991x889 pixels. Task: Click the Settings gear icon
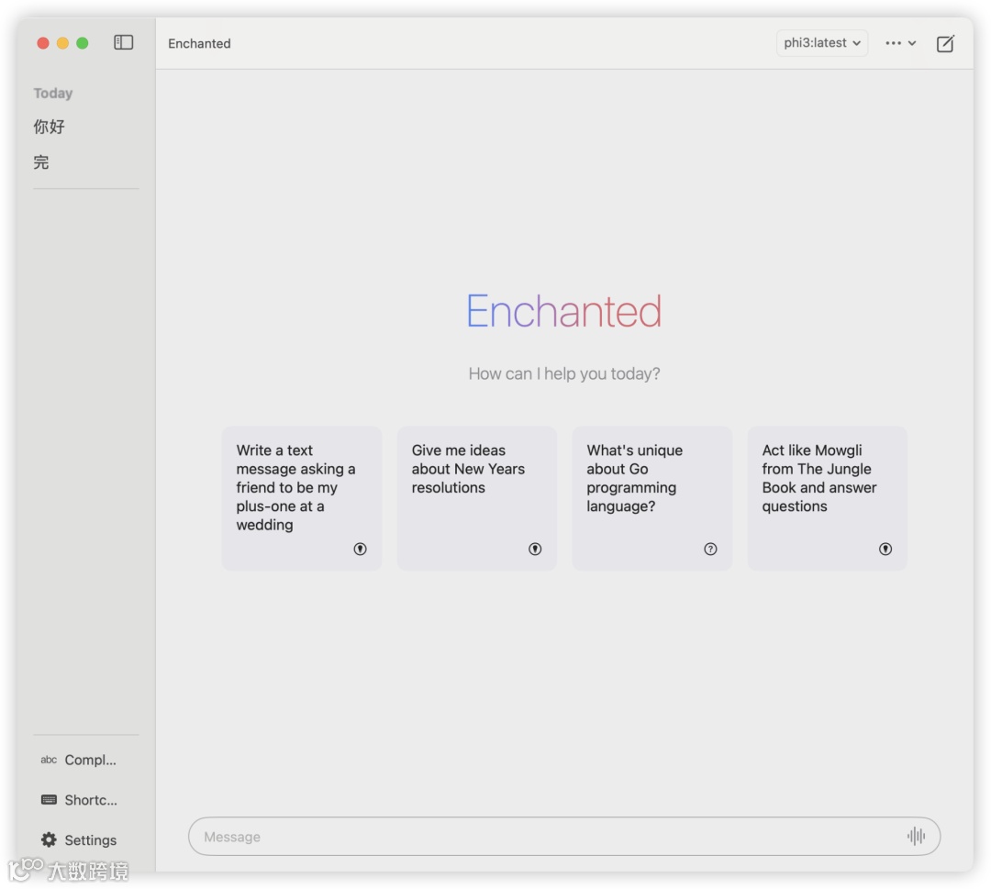[x=49, y=839]
